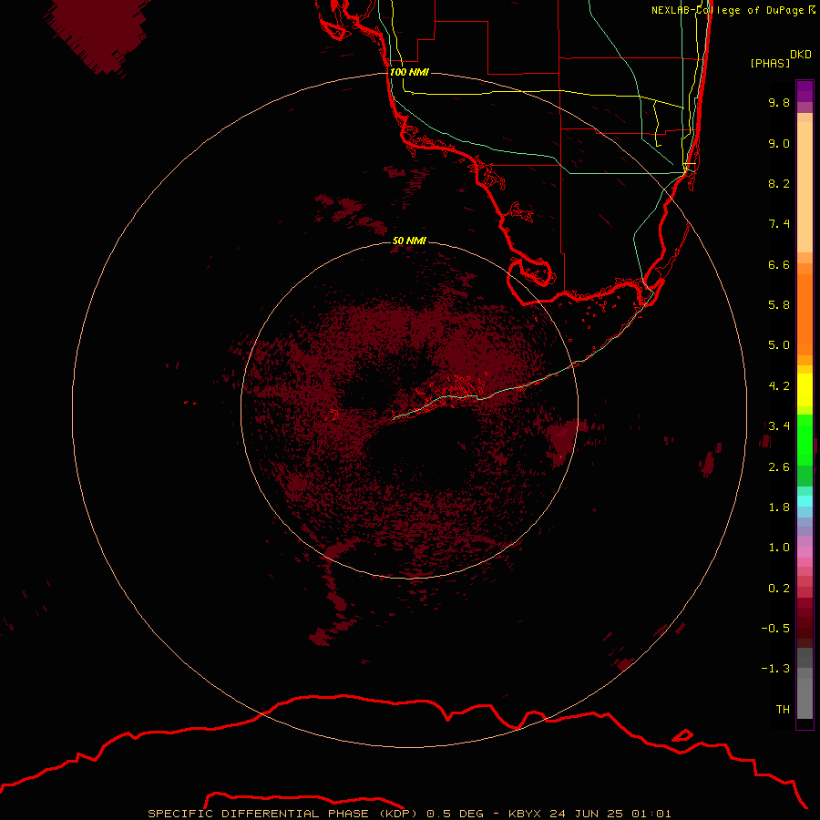Screen dimensions: 820x820
Task: Click the "0.5 DEG" elevation in the caption
Action: coord(456,814)
